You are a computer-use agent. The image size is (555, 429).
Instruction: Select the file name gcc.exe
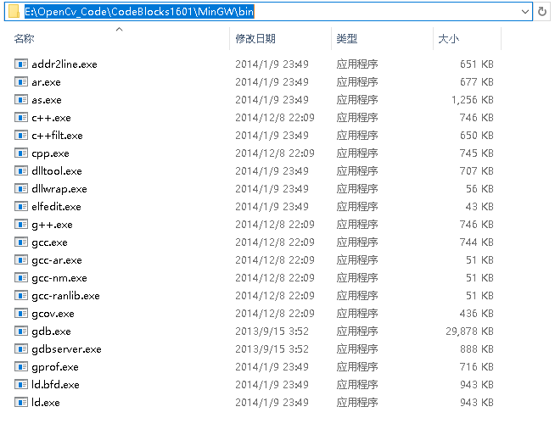tap(49, 242)
